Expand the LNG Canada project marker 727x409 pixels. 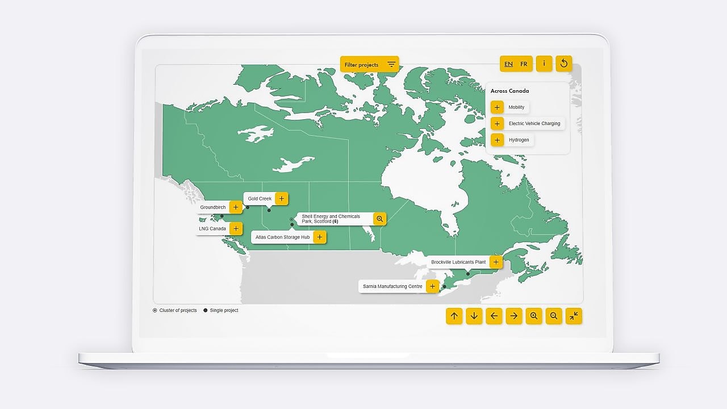pyautogui.click(x=235, y=228)
